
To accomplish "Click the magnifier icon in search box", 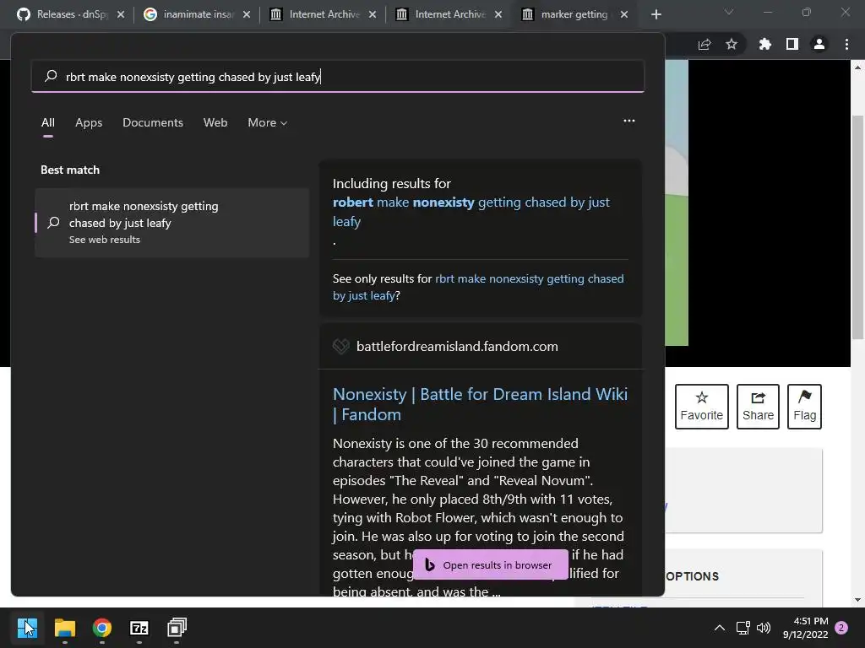I will click(51, 76).
